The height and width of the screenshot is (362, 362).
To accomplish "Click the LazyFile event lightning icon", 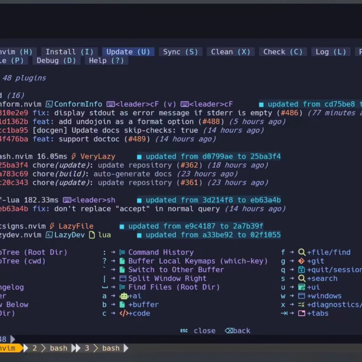I will [52, 226].
